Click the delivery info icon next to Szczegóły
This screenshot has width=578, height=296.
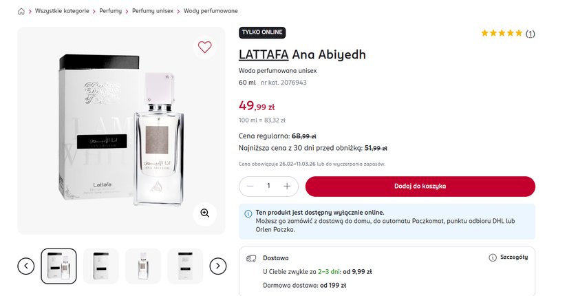[x=492, y=257]
